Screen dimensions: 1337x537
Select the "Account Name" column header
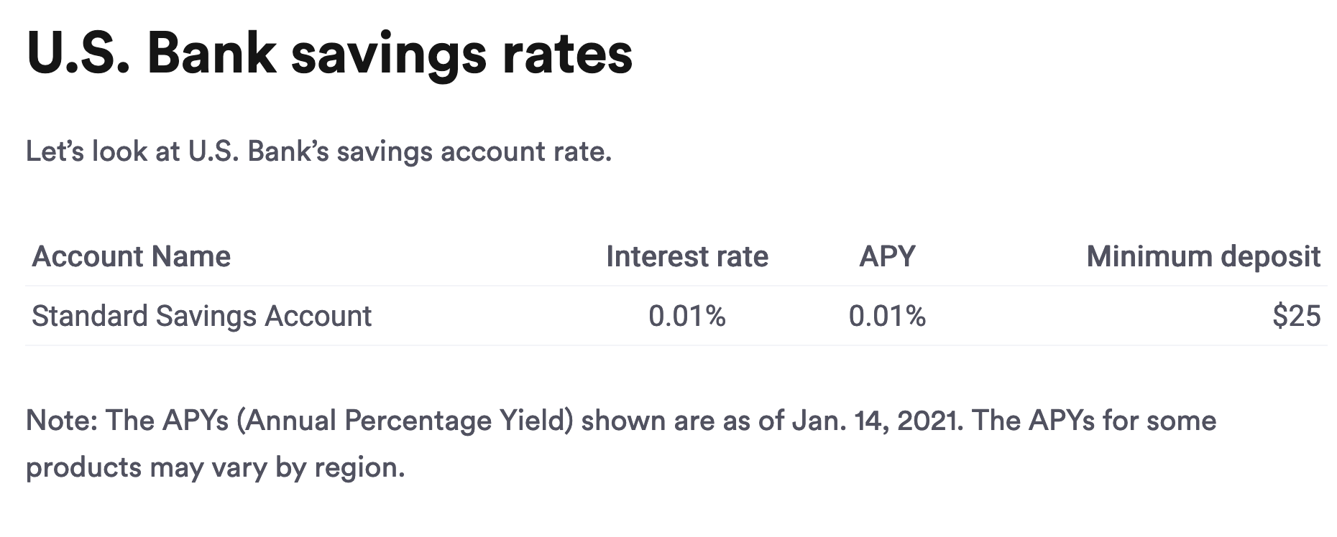tap(132, 256)
